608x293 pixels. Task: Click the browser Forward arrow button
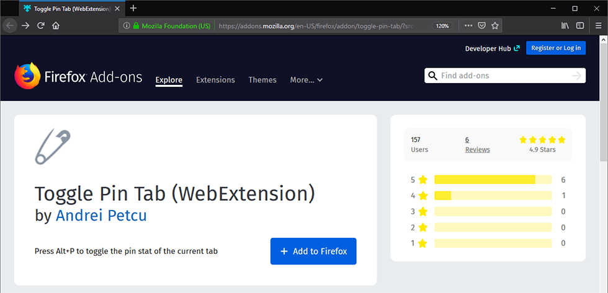point(25,26)
